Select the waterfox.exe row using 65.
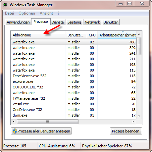This screenshot has width=152, height=152. click(x=74, y=93)
